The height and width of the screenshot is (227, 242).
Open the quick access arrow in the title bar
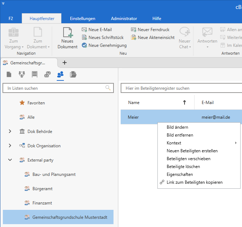[3, 4]
